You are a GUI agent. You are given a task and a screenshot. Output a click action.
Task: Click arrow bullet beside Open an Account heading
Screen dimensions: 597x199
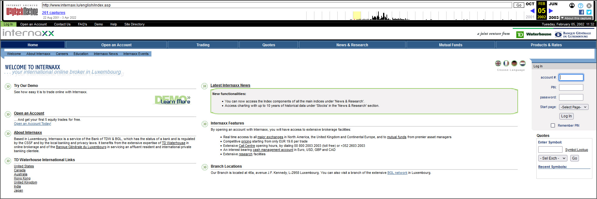pyautogui.click(x=8, y=114)
